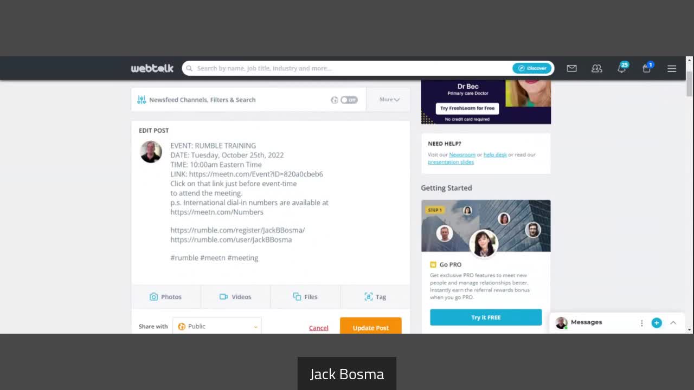The height and width of the screenshot is (390, 694).
Task: Open Messages options three-dot icon
Action: pyautogui.click(x=641, y=323)
